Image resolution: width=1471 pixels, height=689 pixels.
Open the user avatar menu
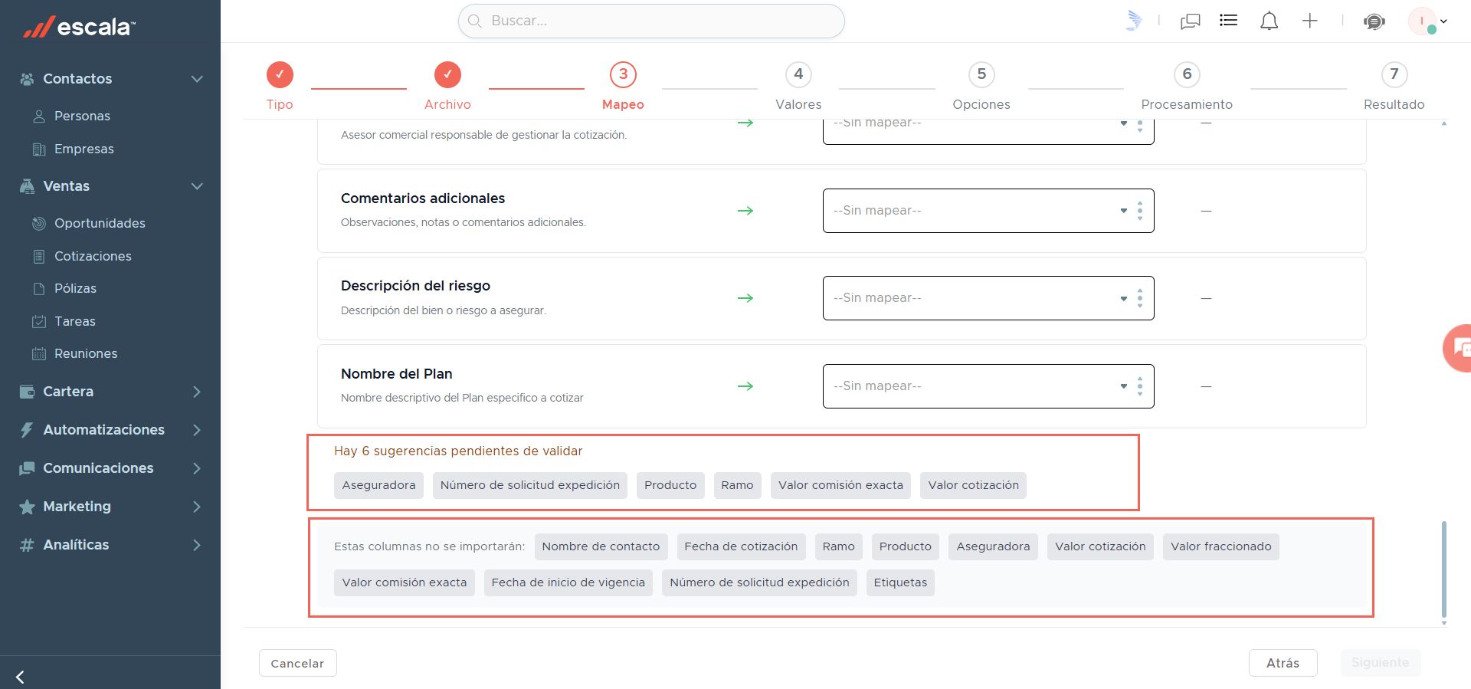click(x=1427, y=21)
